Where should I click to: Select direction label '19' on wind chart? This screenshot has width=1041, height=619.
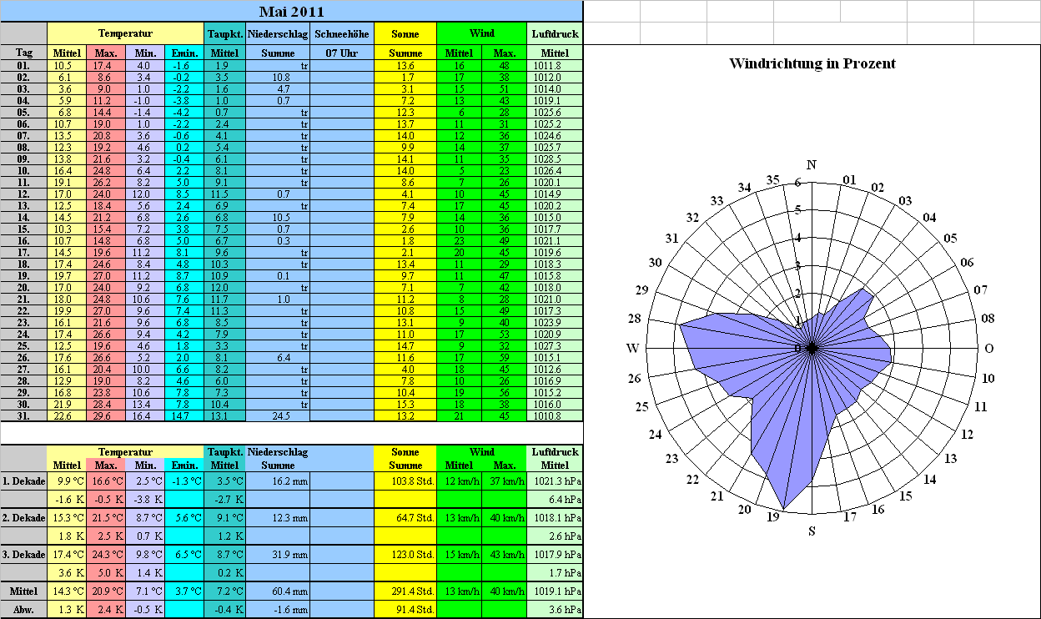(772, 517)
